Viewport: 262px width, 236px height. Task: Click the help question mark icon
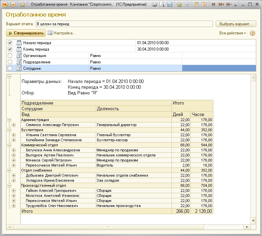[252, 33]
